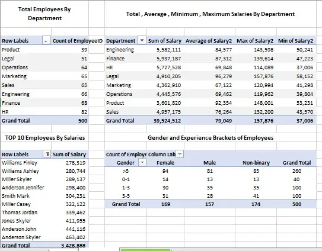The image size is (322, 251).
Task: Select the 'Operations' label in count table
Action: [x=15, y=67]
